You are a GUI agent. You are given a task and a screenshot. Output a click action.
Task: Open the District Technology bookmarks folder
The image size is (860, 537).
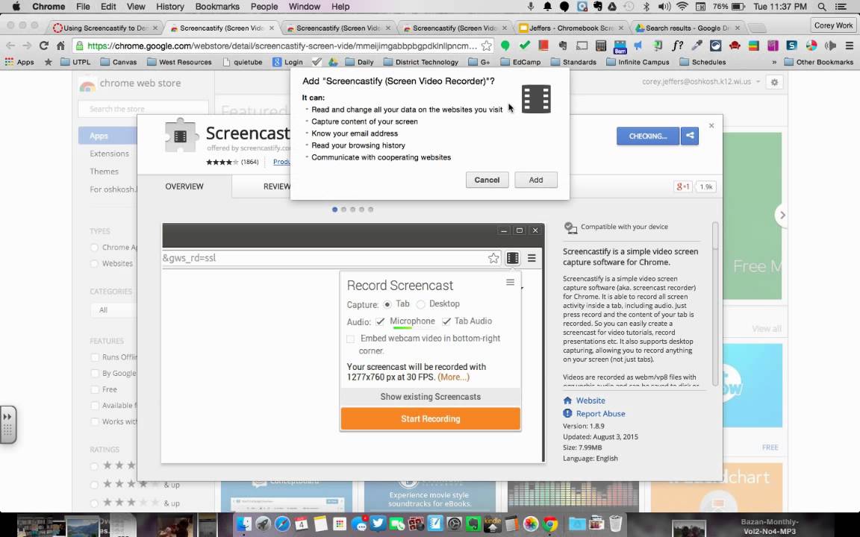tap(421, 62)
